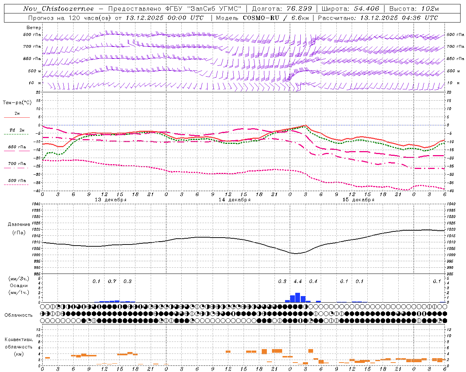Click the Ветер wind section label
The height and width of the screenshot is (372, 466).
point(34,28)
